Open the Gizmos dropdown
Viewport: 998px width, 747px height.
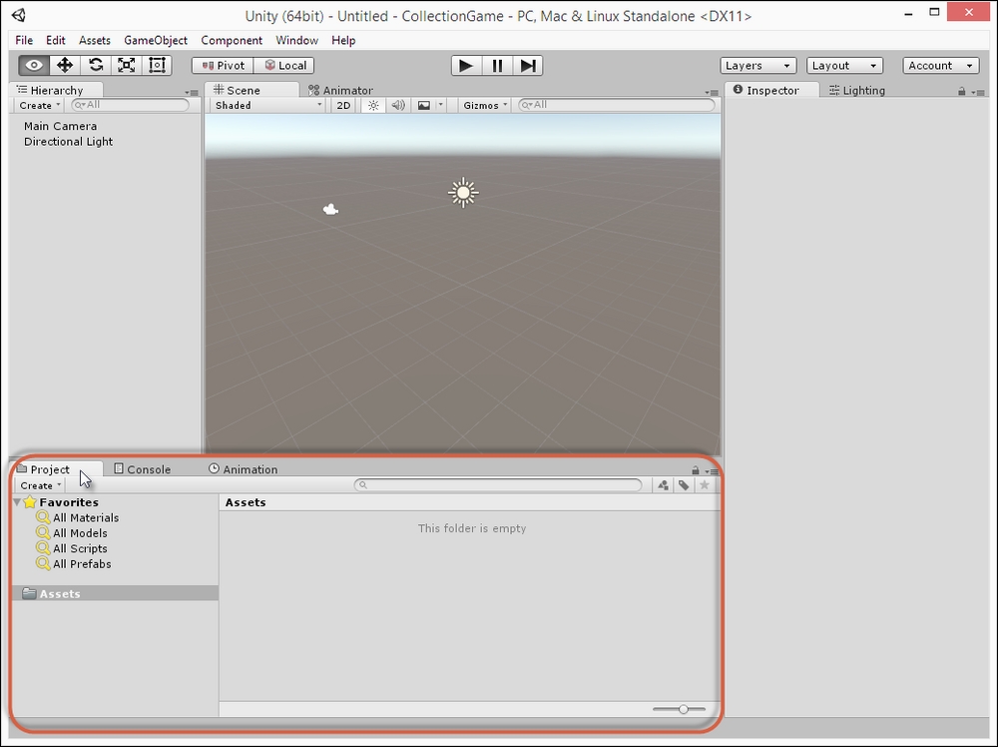coord(484,105)
